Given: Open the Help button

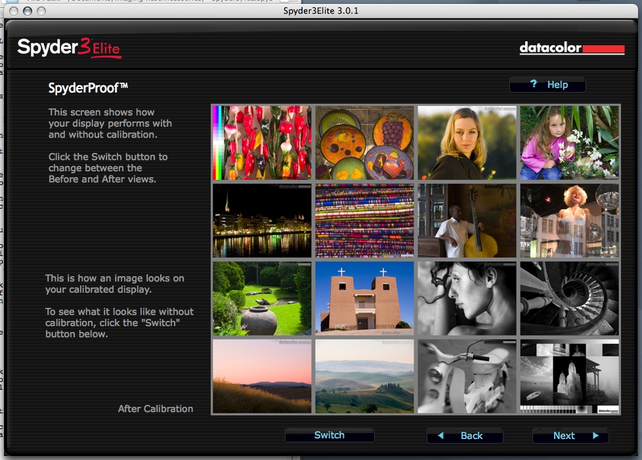Looking at the screenshot, I should point(547,85).
